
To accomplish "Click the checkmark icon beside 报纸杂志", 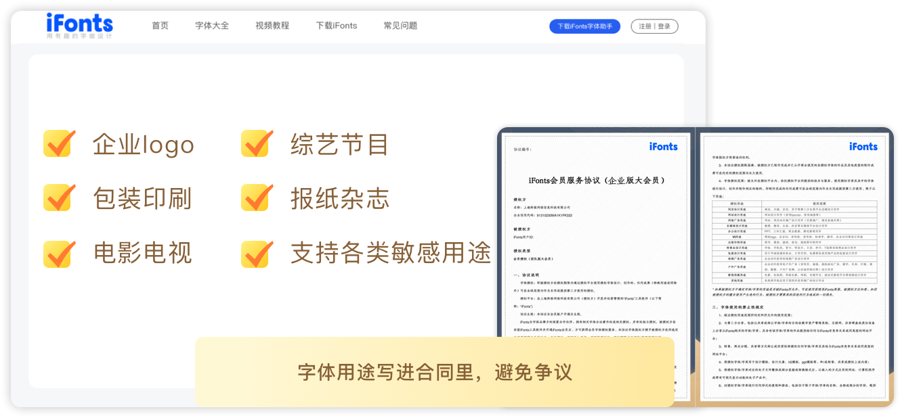I will click(257, 198).
